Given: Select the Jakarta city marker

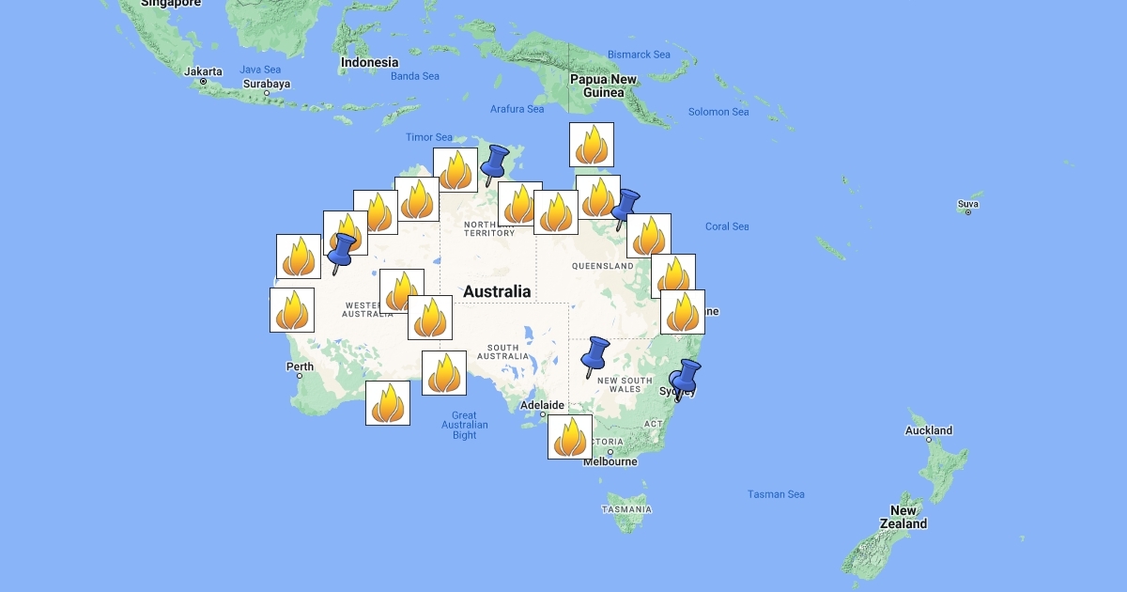Looking at the screenshot, I should (x=203, y=82).
